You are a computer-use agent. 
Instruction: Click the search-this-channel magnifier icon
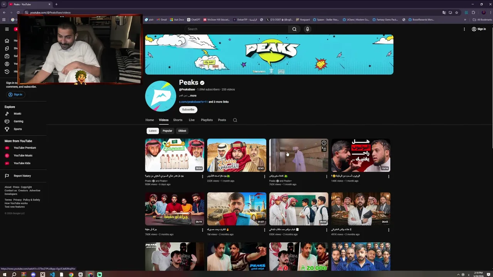[x=235, y=120]
